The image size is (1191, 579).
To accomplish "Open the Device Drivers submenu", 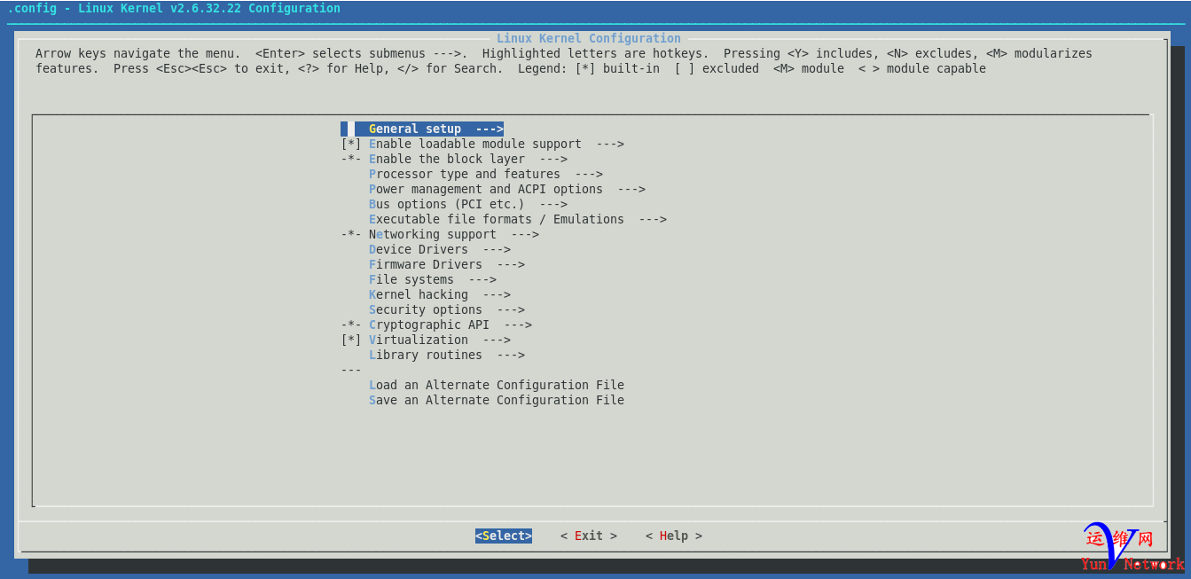I will coord(440,249).
